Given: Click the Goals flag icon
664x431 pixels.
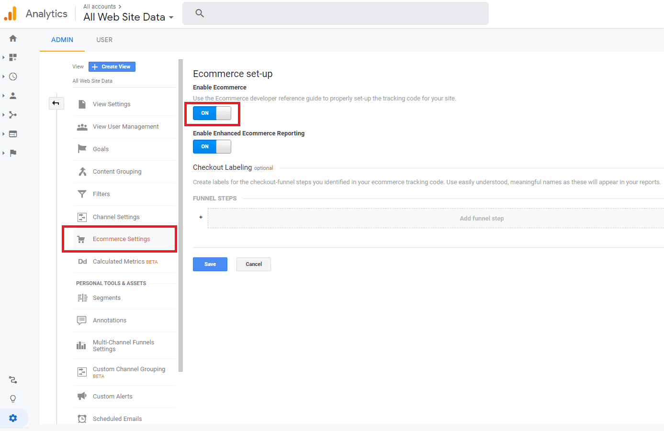Looking at the screenshot, I should [x=82, y=149].
